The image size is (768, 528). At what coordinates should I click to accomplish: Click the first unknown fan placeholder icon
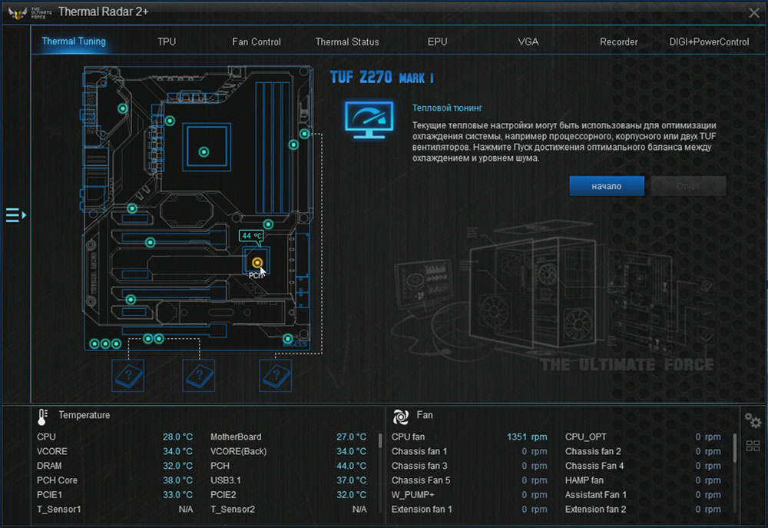pos(127,376)
